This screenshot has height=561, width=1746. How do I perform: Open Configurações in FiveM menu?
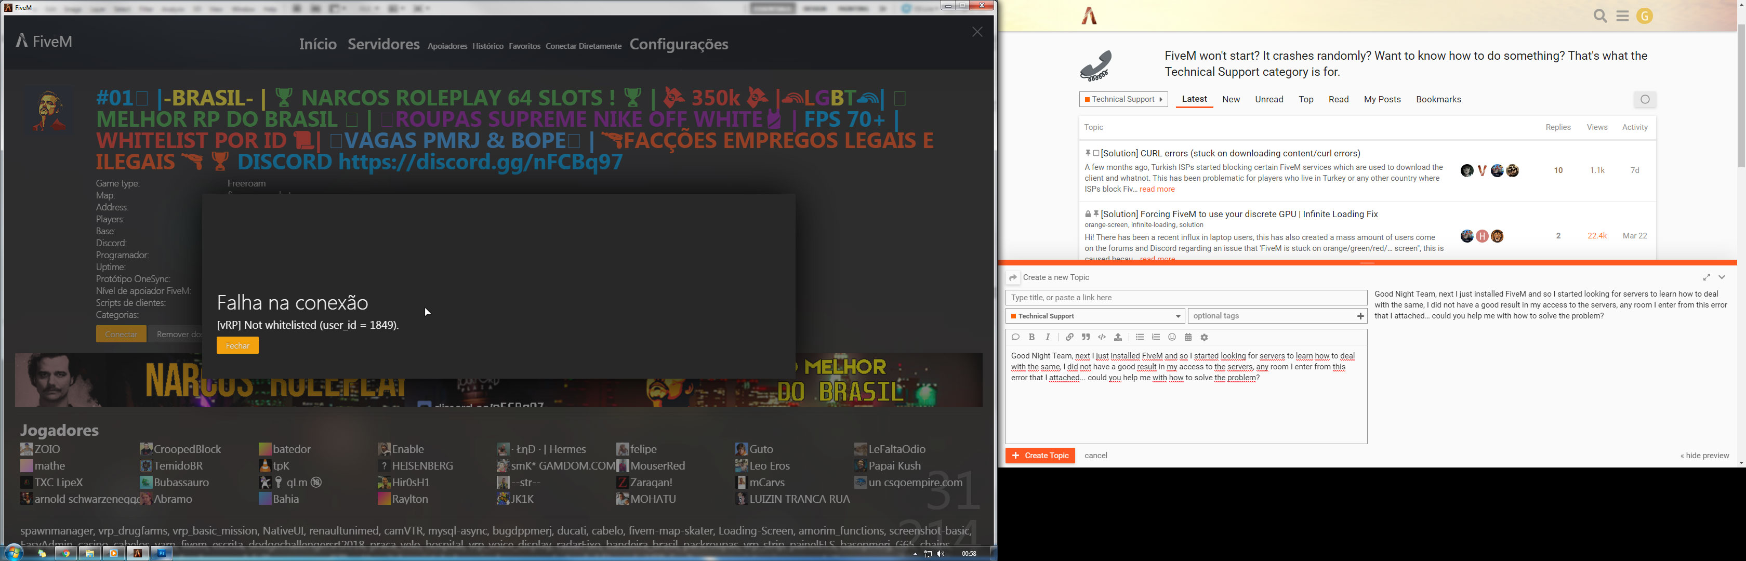(x=679, y=45)
